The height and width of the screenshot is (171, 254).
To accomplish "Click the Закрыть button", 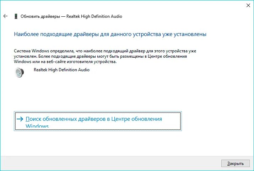I will click(x=236, y=164).
